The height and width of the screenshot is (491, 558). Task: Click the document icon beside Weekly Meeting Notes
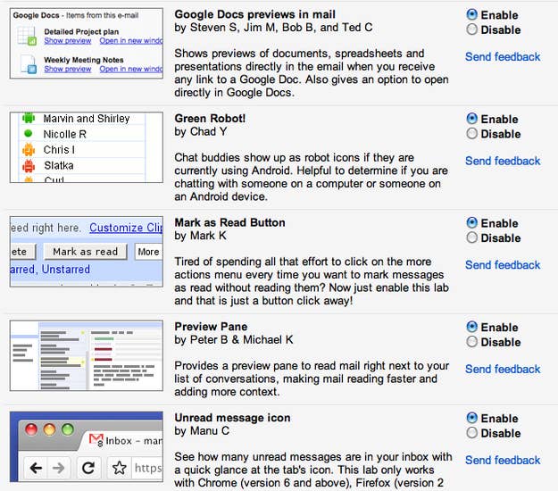point(29,64)
